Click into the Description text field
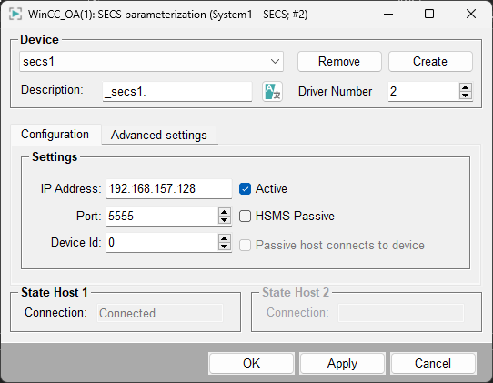This screenshot has width=493, height=383. pos(177,92)
